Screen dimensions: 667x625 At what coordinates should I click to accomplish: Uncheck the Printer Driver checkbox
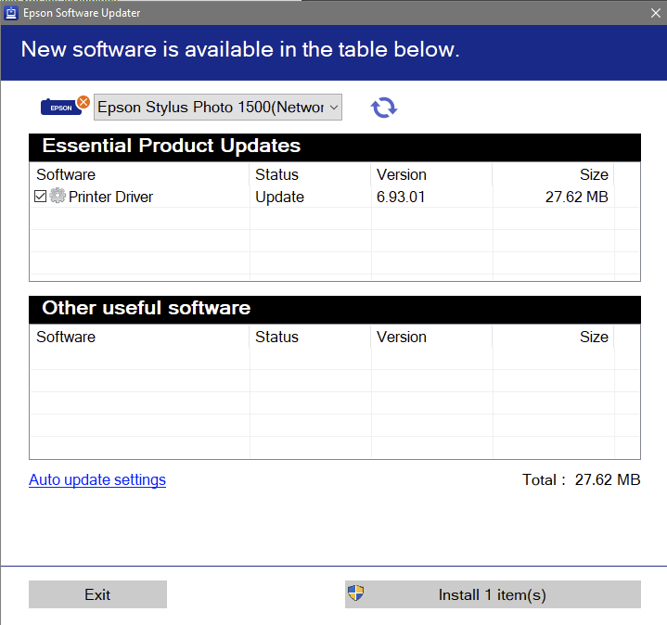(40, 197)
